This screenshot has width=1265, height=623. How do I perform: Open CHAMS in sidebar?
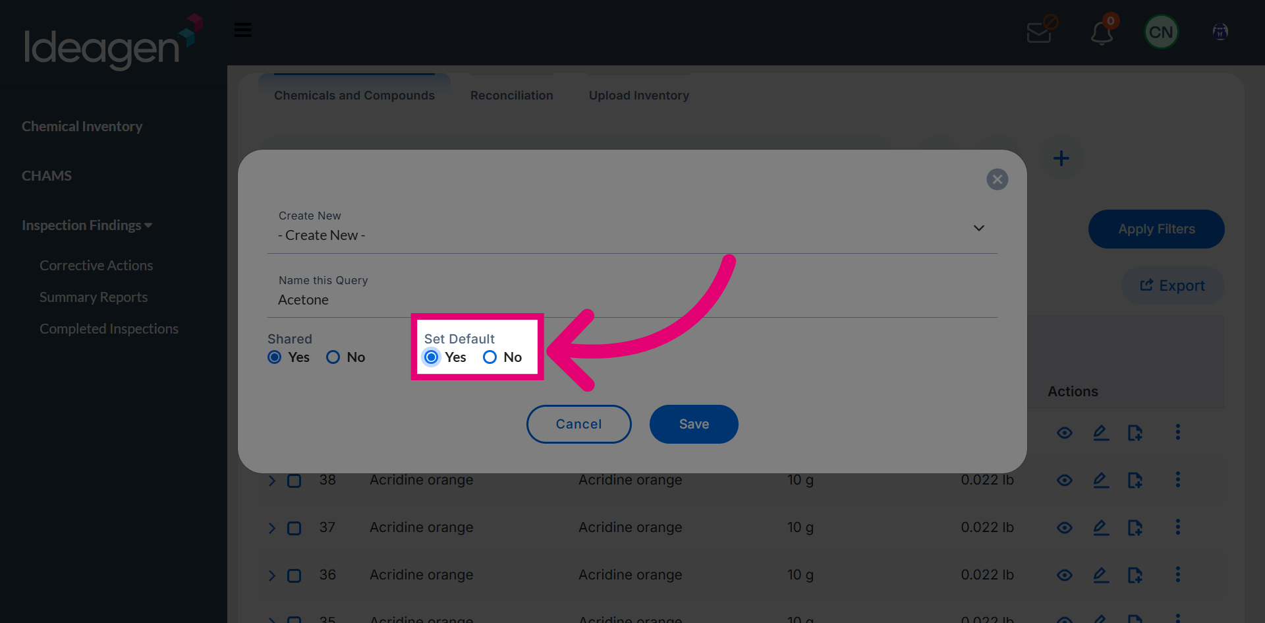click(47, 175)
